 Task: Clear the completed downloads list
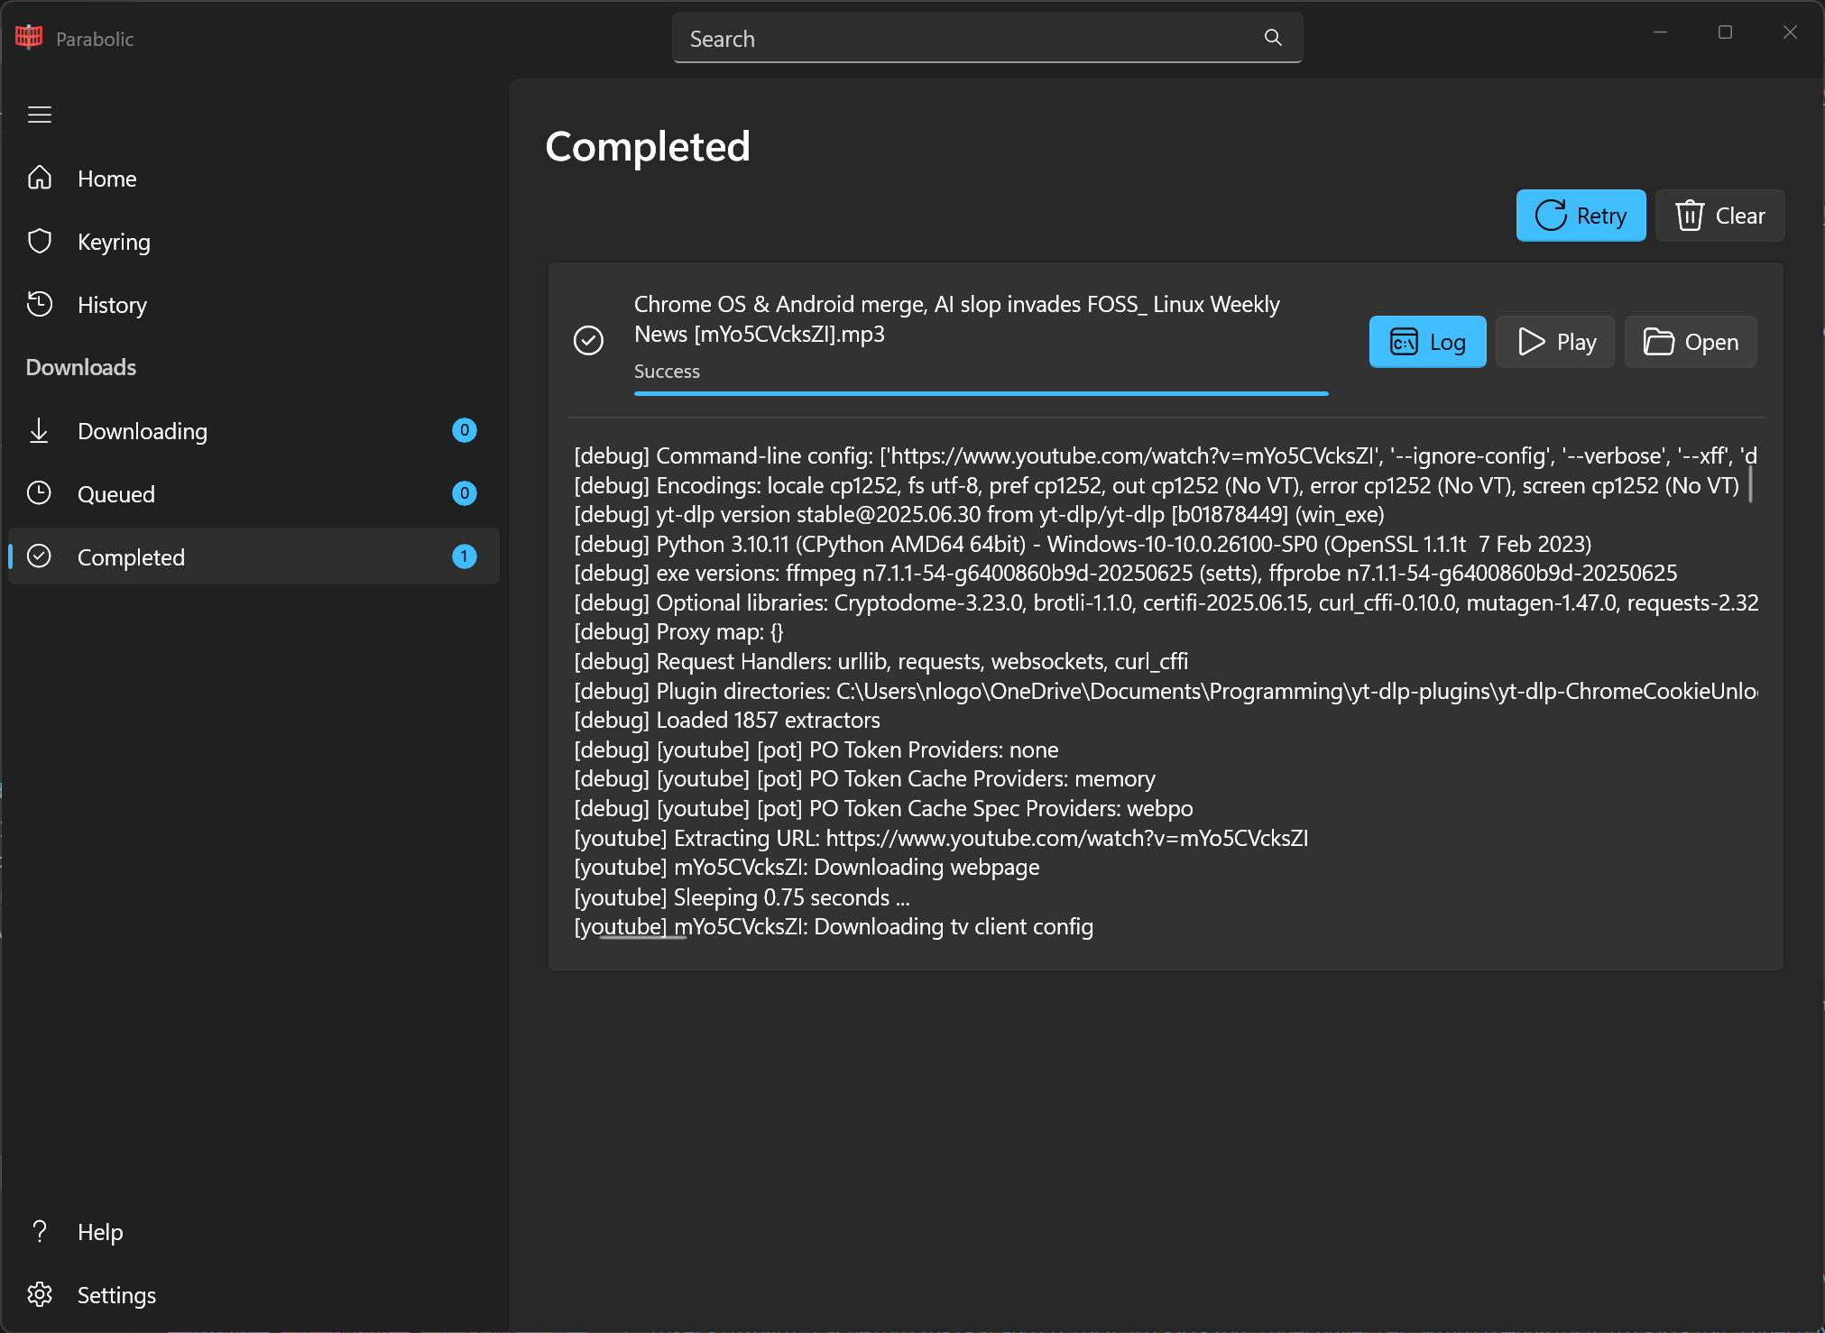1719,216
